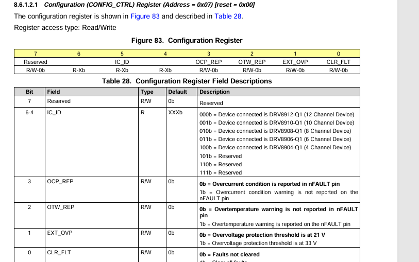
Task: Click the 'Bit' column header
Action: [x=29, y=92]
